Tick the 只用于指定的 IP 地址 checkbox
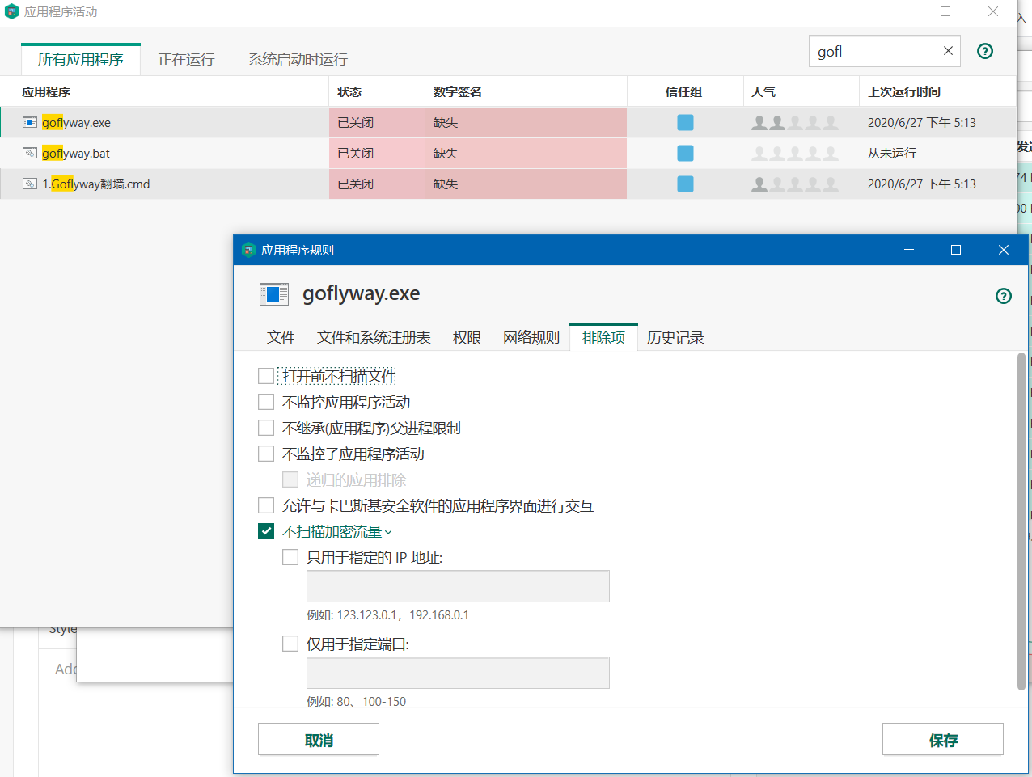The image size is (1032, 777). [290, 557]
